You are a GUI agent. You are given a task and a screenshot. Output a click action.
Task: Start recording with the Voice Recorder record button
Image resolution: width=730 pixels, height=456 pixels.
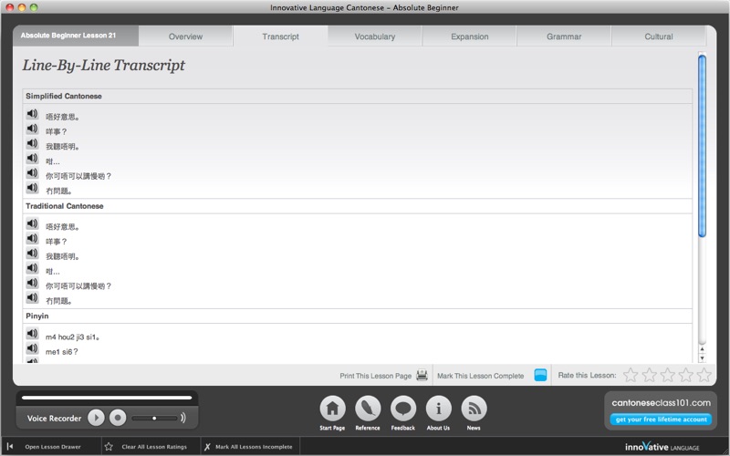118,418
